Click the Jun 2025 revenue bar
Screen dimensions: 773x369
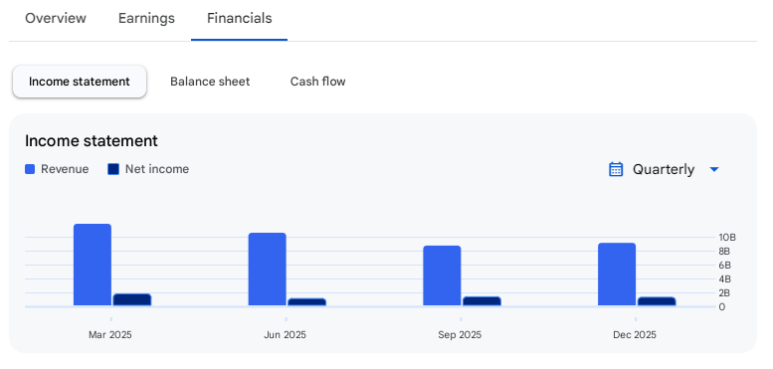[268, 270]
